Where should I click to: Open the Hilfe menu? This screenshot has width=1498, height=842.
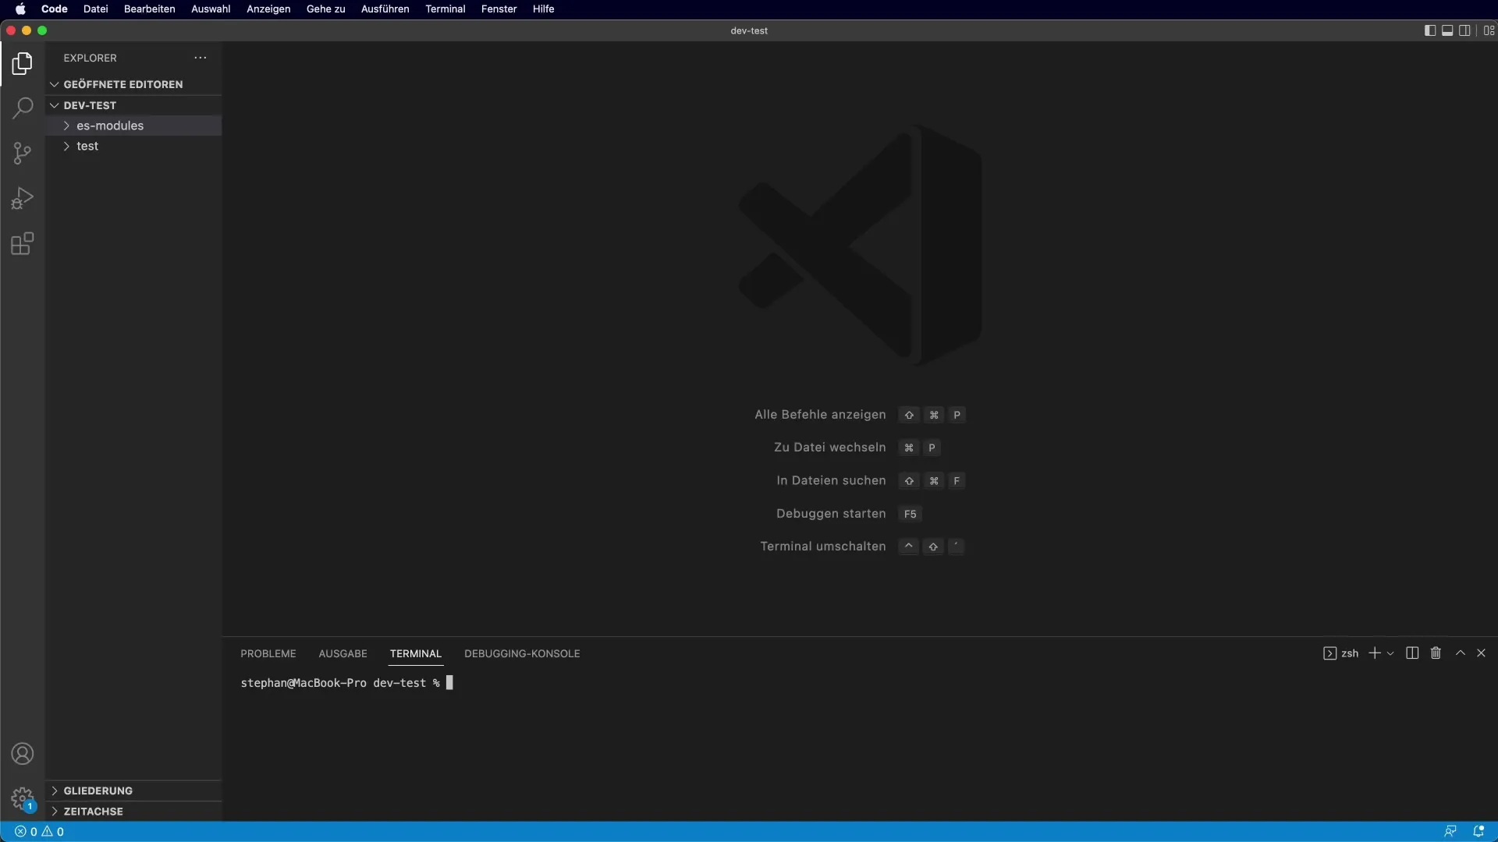click(x=543, y=9)
